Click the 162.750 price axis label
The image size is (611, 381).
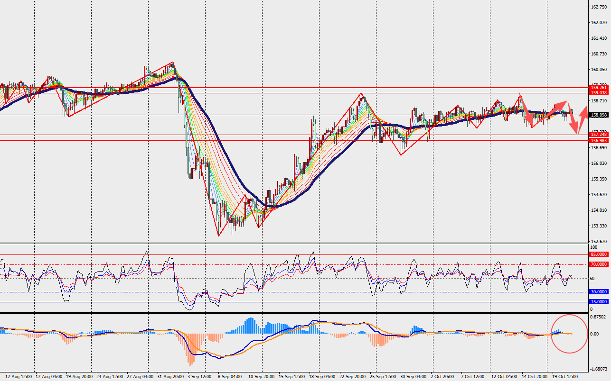[x=599, y=7]
